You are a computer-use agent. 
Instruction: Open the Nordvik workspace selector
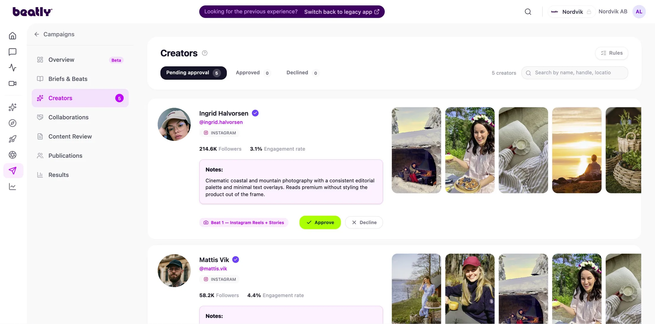tap(572, 12)
